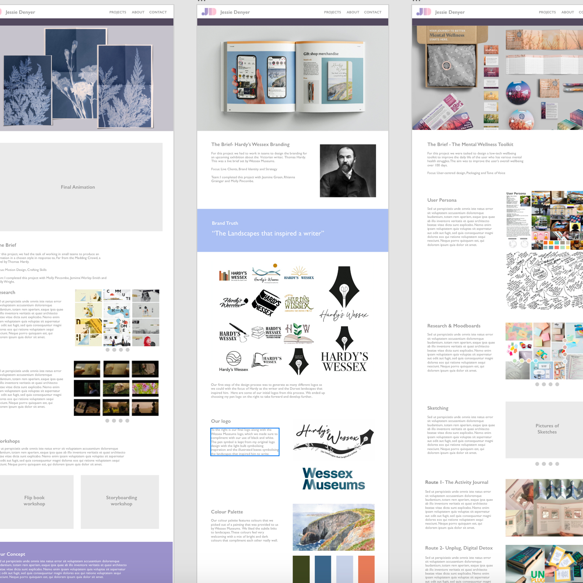583x583 pixels.
Task: Select the mid blue colour palette swatch
Action: (323, 569)
